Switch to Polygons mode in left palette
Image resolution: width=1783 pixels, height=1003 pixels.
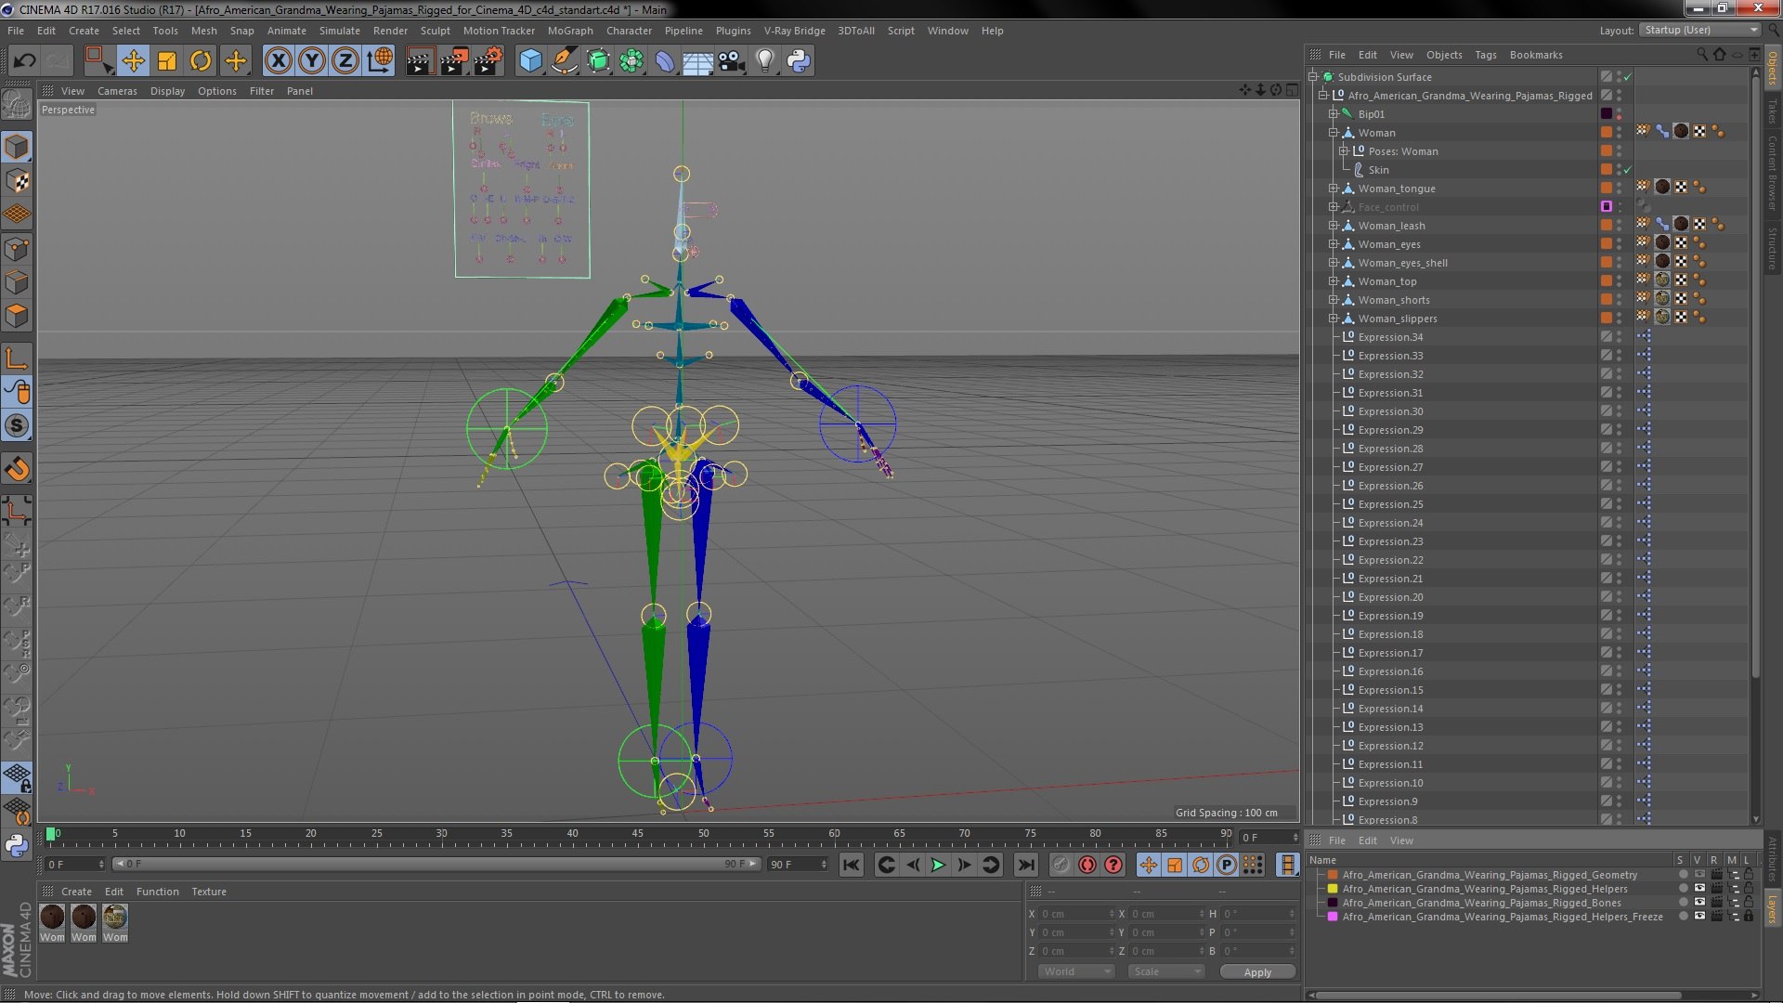17,316
